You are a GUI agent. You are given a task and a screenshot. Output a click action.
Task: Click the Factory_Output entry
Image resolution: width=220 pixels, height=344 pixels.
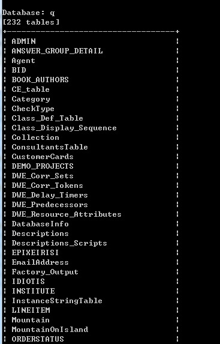point(45,272)
